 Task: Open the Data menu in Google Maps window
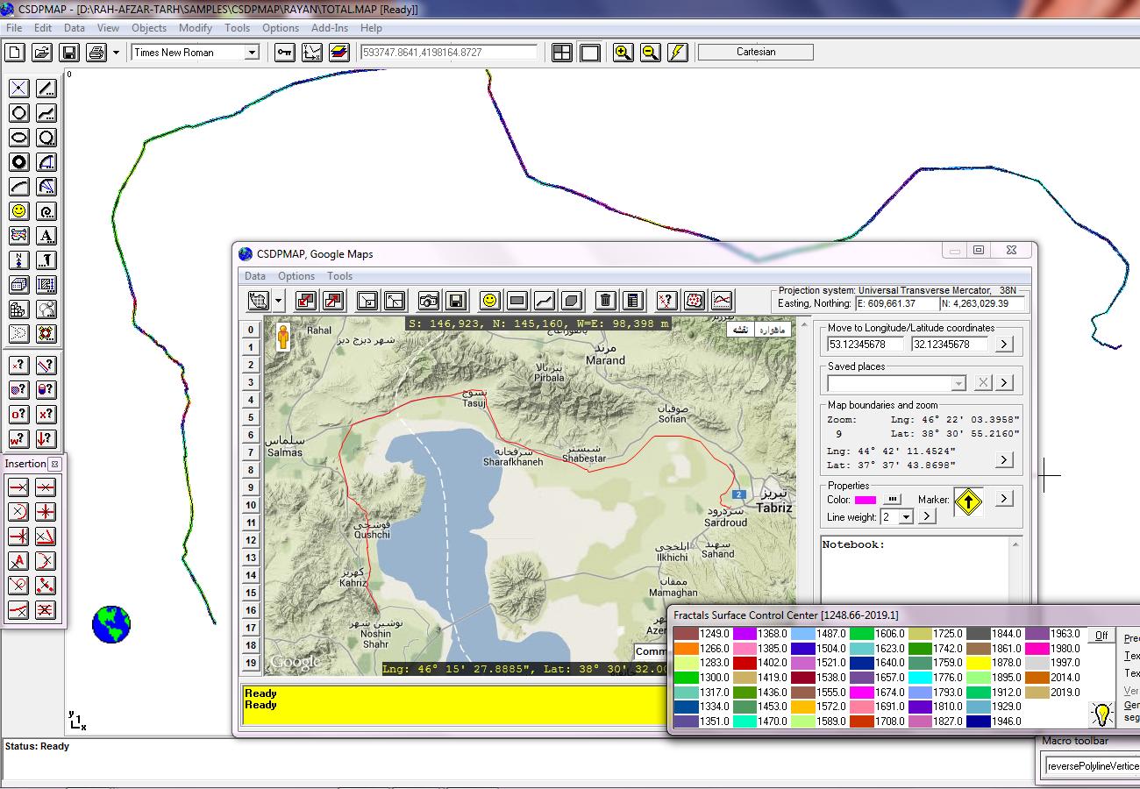click(255, 276)
